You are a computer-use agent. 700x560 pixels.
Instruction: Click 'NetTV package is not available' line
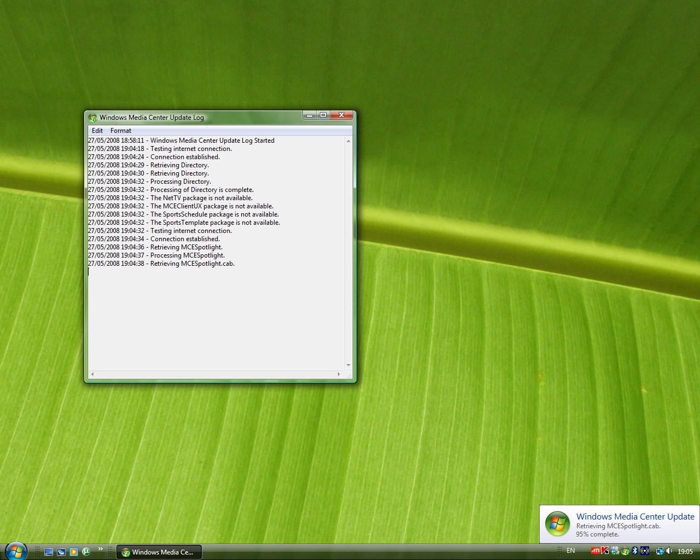pyautogui.click(x=170, y=198)
